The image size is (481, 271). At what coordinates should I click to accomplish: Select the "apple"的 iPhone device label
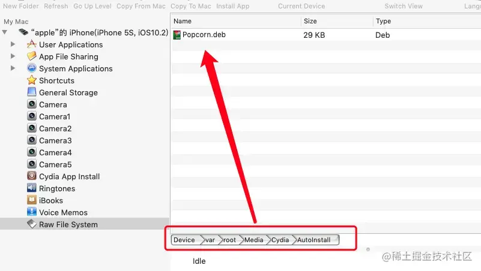pos(100,32)
